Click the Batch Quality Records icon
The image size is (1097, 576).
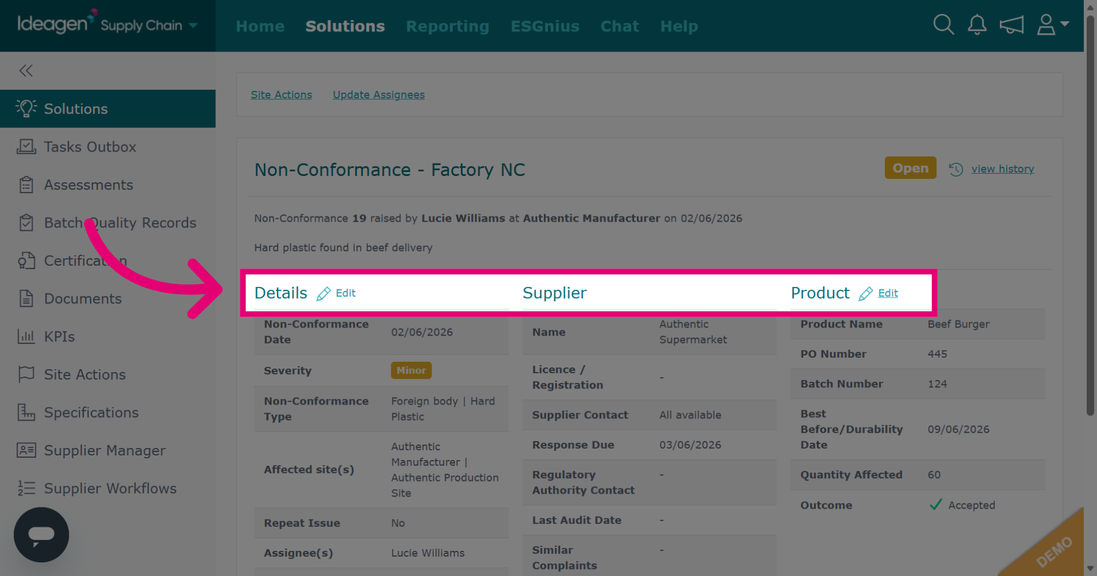(26, 222)
